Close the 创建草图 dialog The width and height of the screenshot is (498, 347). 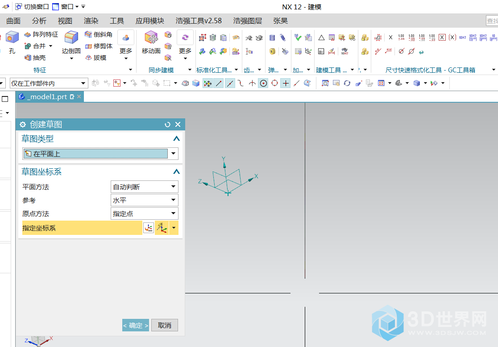coord(178,125)
